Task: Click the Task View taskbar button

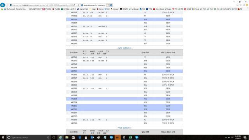Action: click(54, 137)
